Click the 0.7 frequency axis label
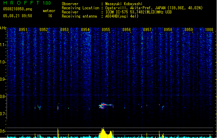Screen dimensions: 217x138 point(3,114)
